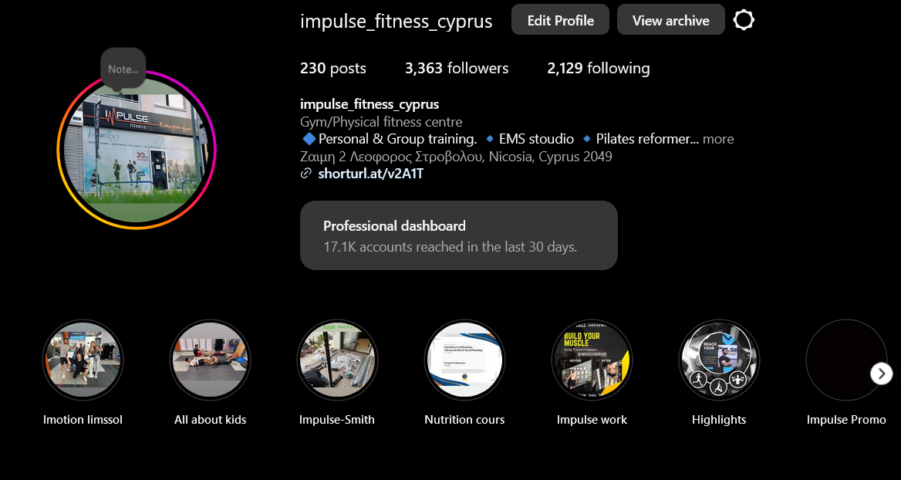Screen dimensions: 901x480
Task: View the 3,363 followers list
Action: tap(457, 69)
